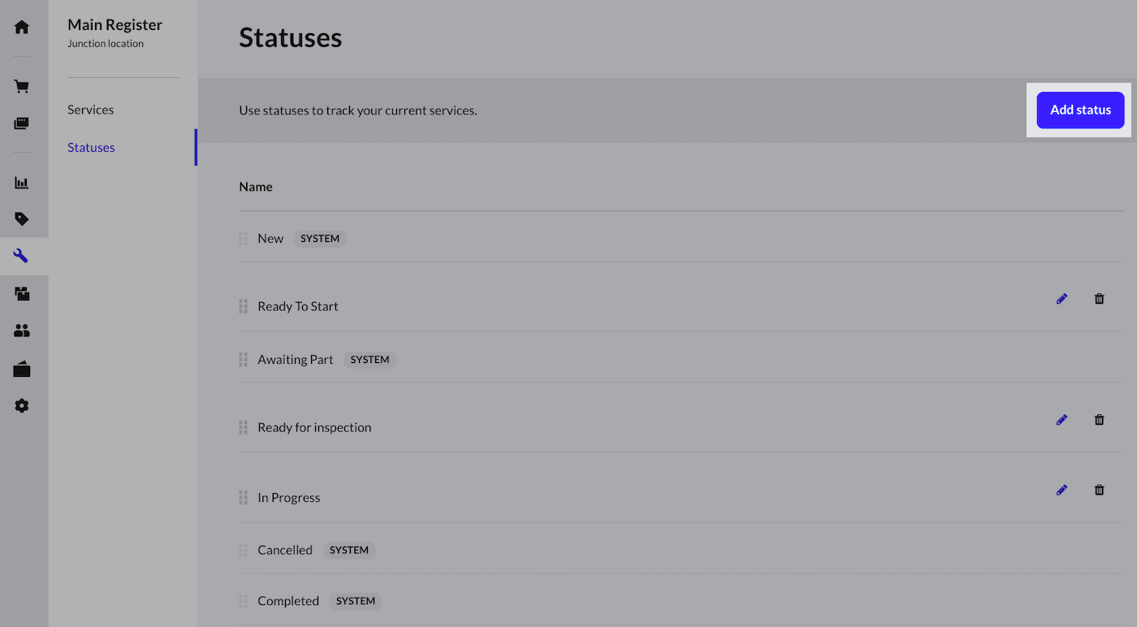Edit the In Progress status
1137x627 pixels.
1061,490
